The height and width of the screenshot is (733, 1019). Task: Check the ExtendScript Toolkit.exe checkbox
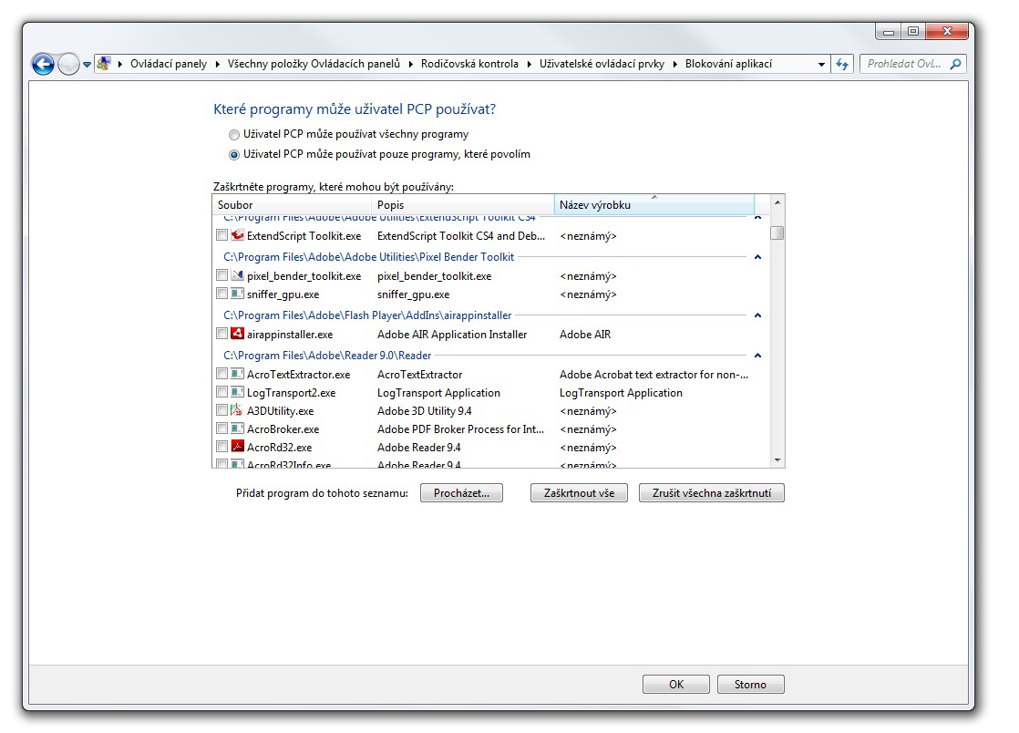pyautogui.click(x=221, y=235)
